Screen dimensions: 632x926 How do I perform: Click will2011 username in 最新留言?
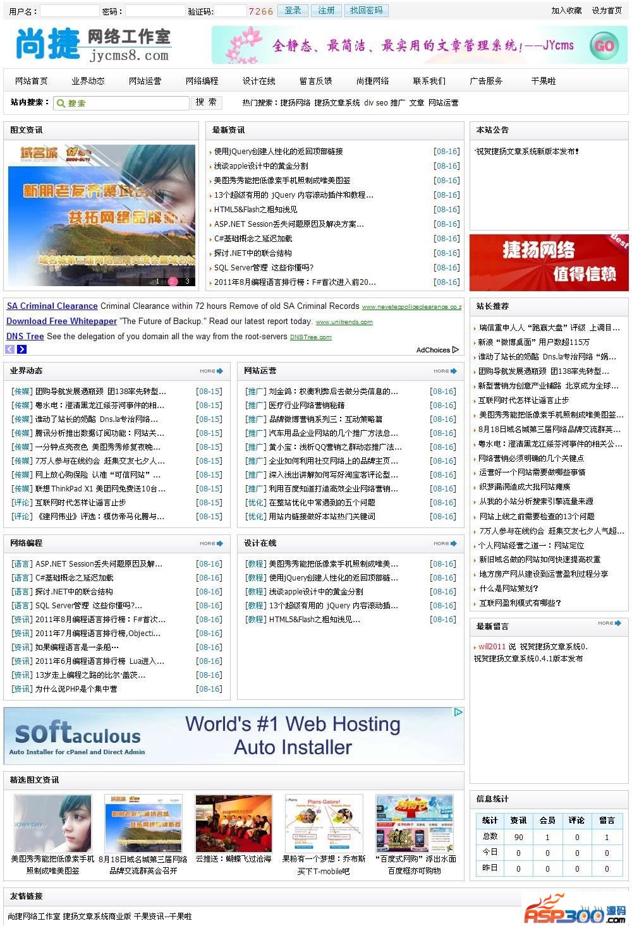[492, 647]
